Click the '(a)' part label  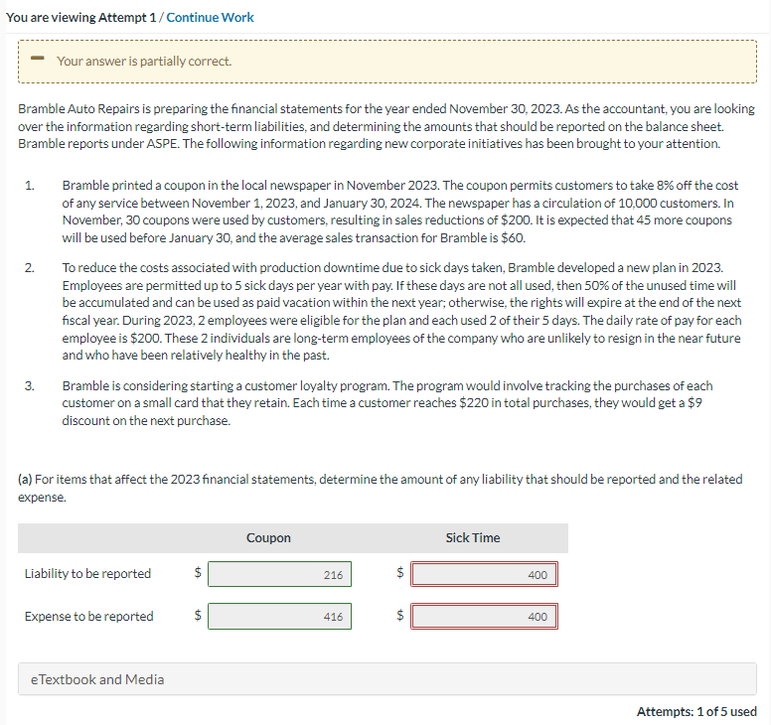click(x=25, y=480)
